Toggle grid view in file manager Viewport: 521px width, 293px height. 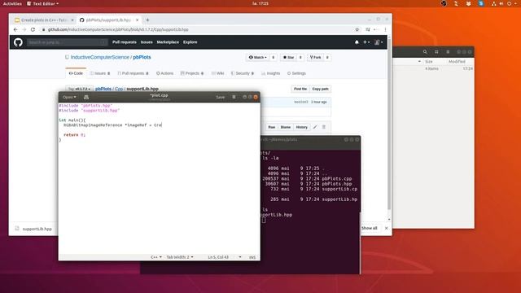436,52
